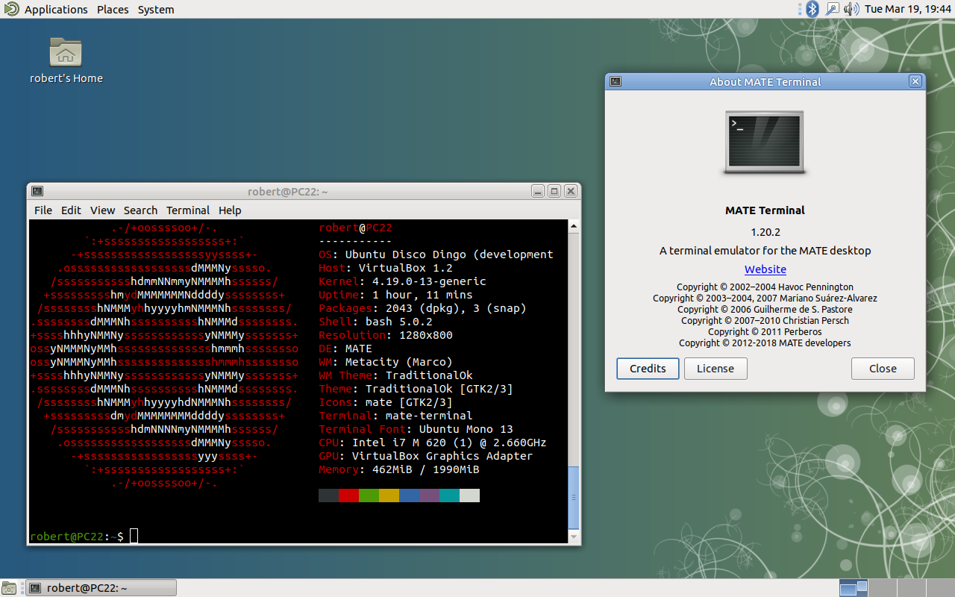The height and width of the screenshot is (597, 955).
Task: Click the 'Memory: 462MiB / 1990MiB' line
Action: 399,469
